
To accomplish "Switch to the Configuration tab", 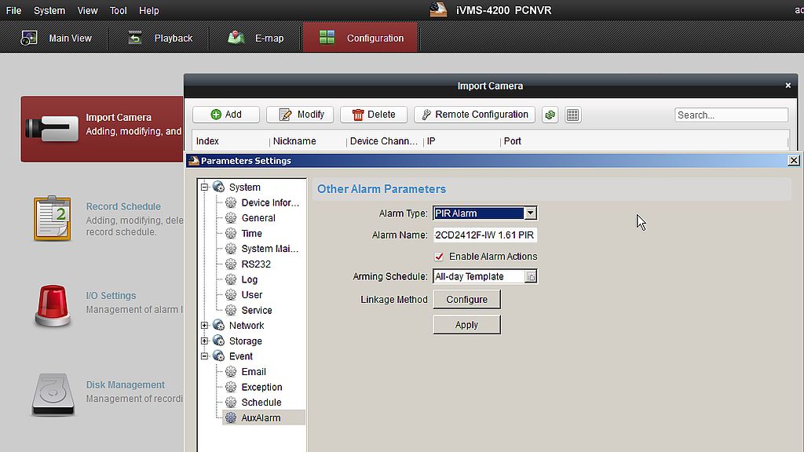I will 360,38.
